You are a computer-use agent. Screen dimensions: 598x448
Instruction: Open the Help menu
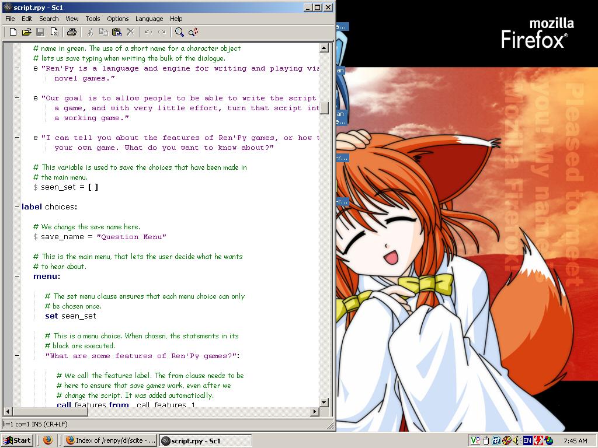pyautogui.click(x=176, y=19)
